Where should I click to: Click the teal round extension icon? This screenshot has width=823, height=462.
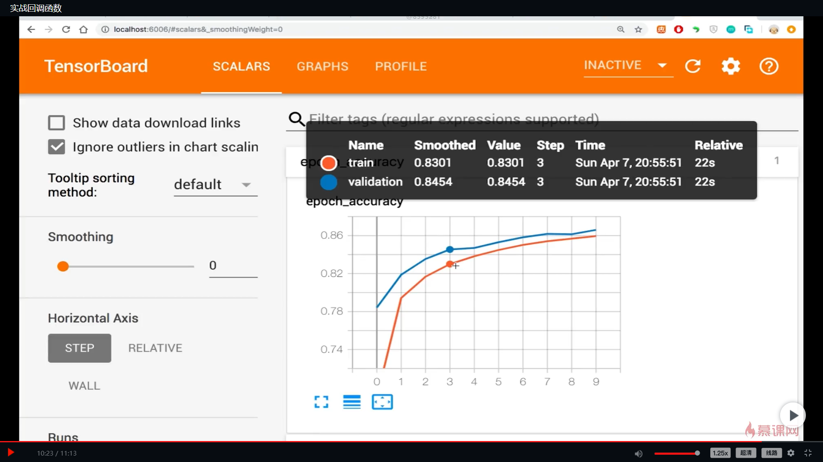(x=731, y=29)
